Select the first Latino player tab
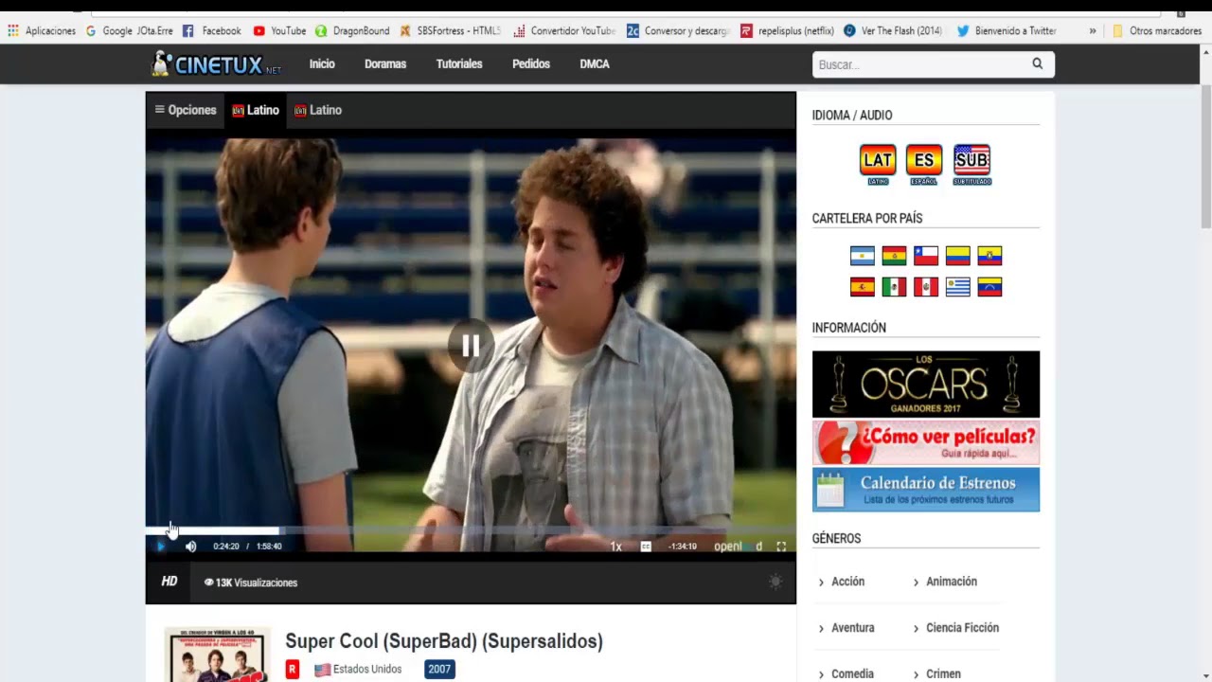Screen dimensions: 1212x682 (x=256, y=110)
